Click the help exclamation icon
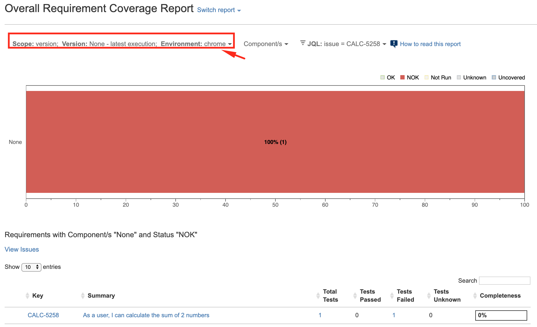 394,44
